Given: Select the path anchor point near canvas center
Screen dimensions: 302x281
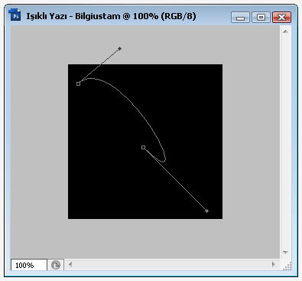Looking at the screenshot, I should coord(144,148).
